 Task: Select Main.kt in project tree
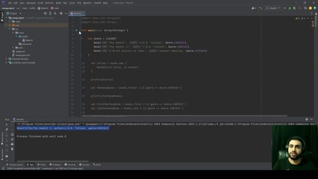pos(28,40)
